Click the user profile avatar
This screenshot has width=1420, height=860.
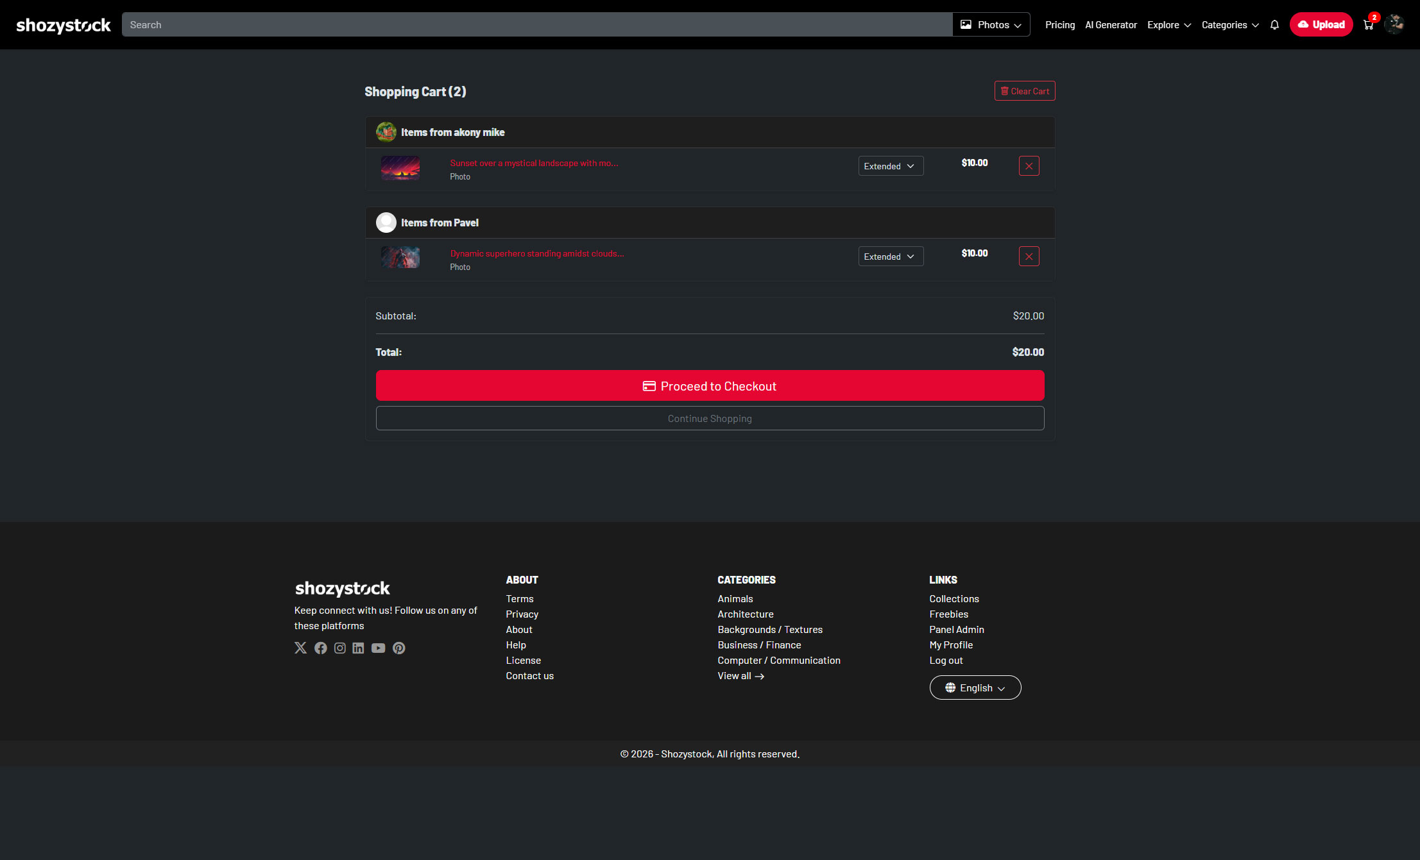pos(1394,24)
